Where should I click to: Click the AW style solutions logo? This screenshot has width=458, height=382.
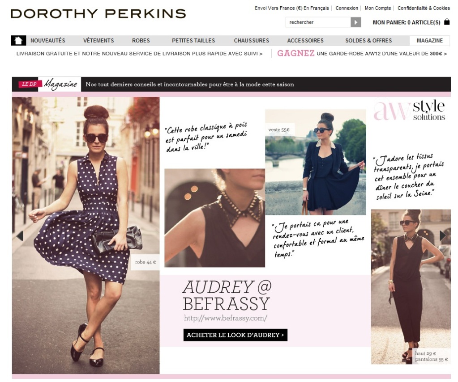(410, 110)
